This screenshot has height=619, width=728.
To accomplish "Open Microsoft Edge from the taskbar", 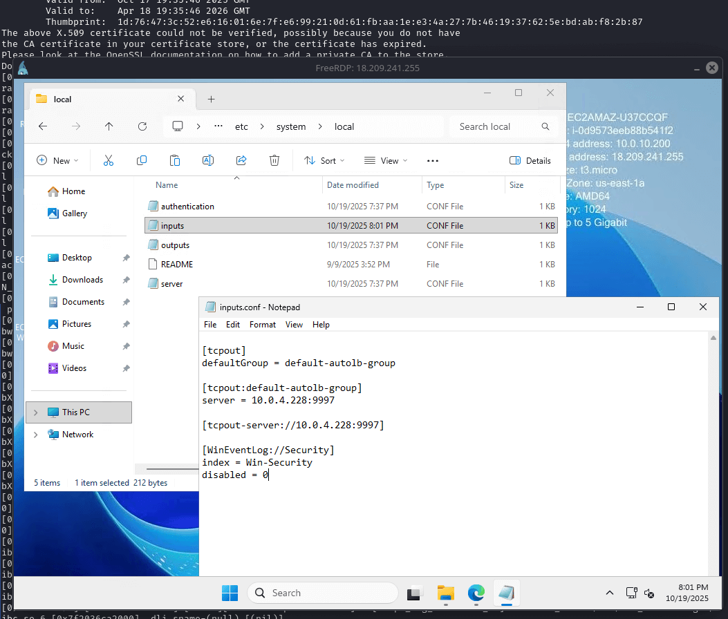I will pyautogui.click(x=476, y=593).
